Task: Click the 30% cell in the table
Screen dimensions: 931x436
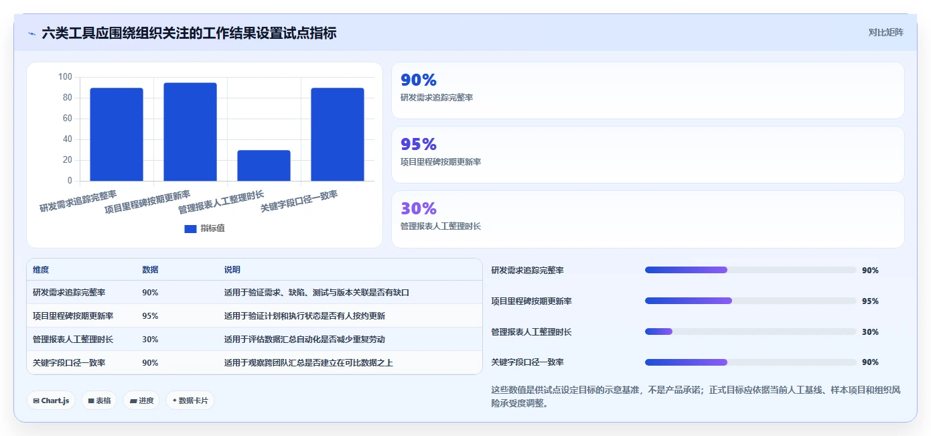Action: 150,340
